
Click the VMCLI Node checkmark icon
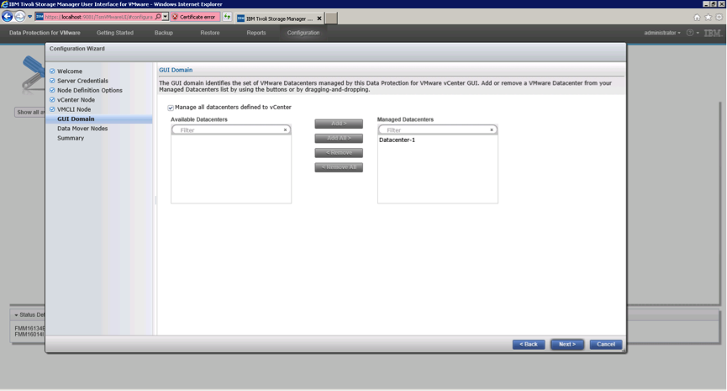(x=52, y=109)
